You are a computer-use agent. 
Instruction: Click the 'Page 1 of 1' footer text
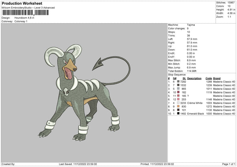[x=229, y=164]
